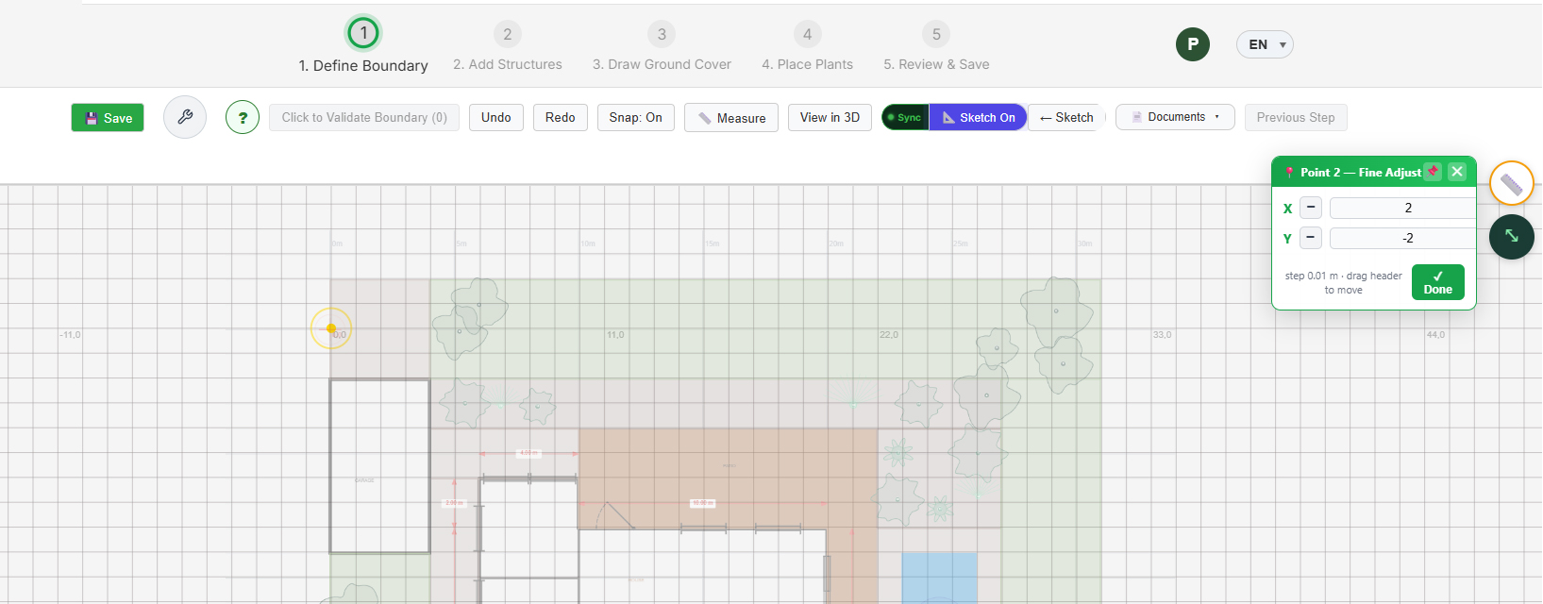Go to step 4 Place Plants
1543x604 pixels.
pyautogui.click(x=807, y=47)
